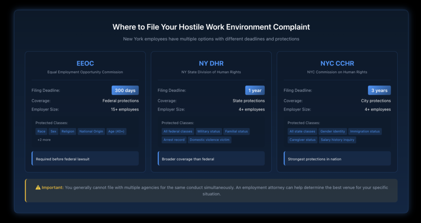
Task: Click the National Origin tag
Action: pos(91,131)
